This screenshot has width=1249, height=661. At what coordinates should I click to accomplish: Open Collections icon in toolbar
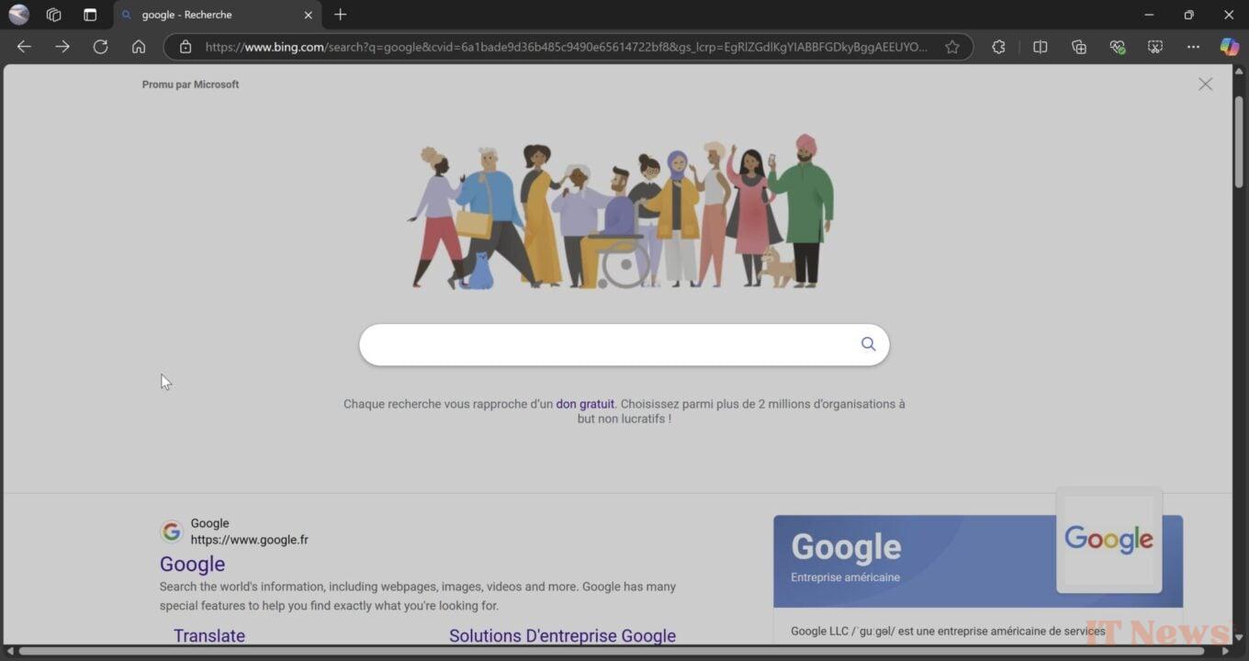click(x=1079, y=47)
